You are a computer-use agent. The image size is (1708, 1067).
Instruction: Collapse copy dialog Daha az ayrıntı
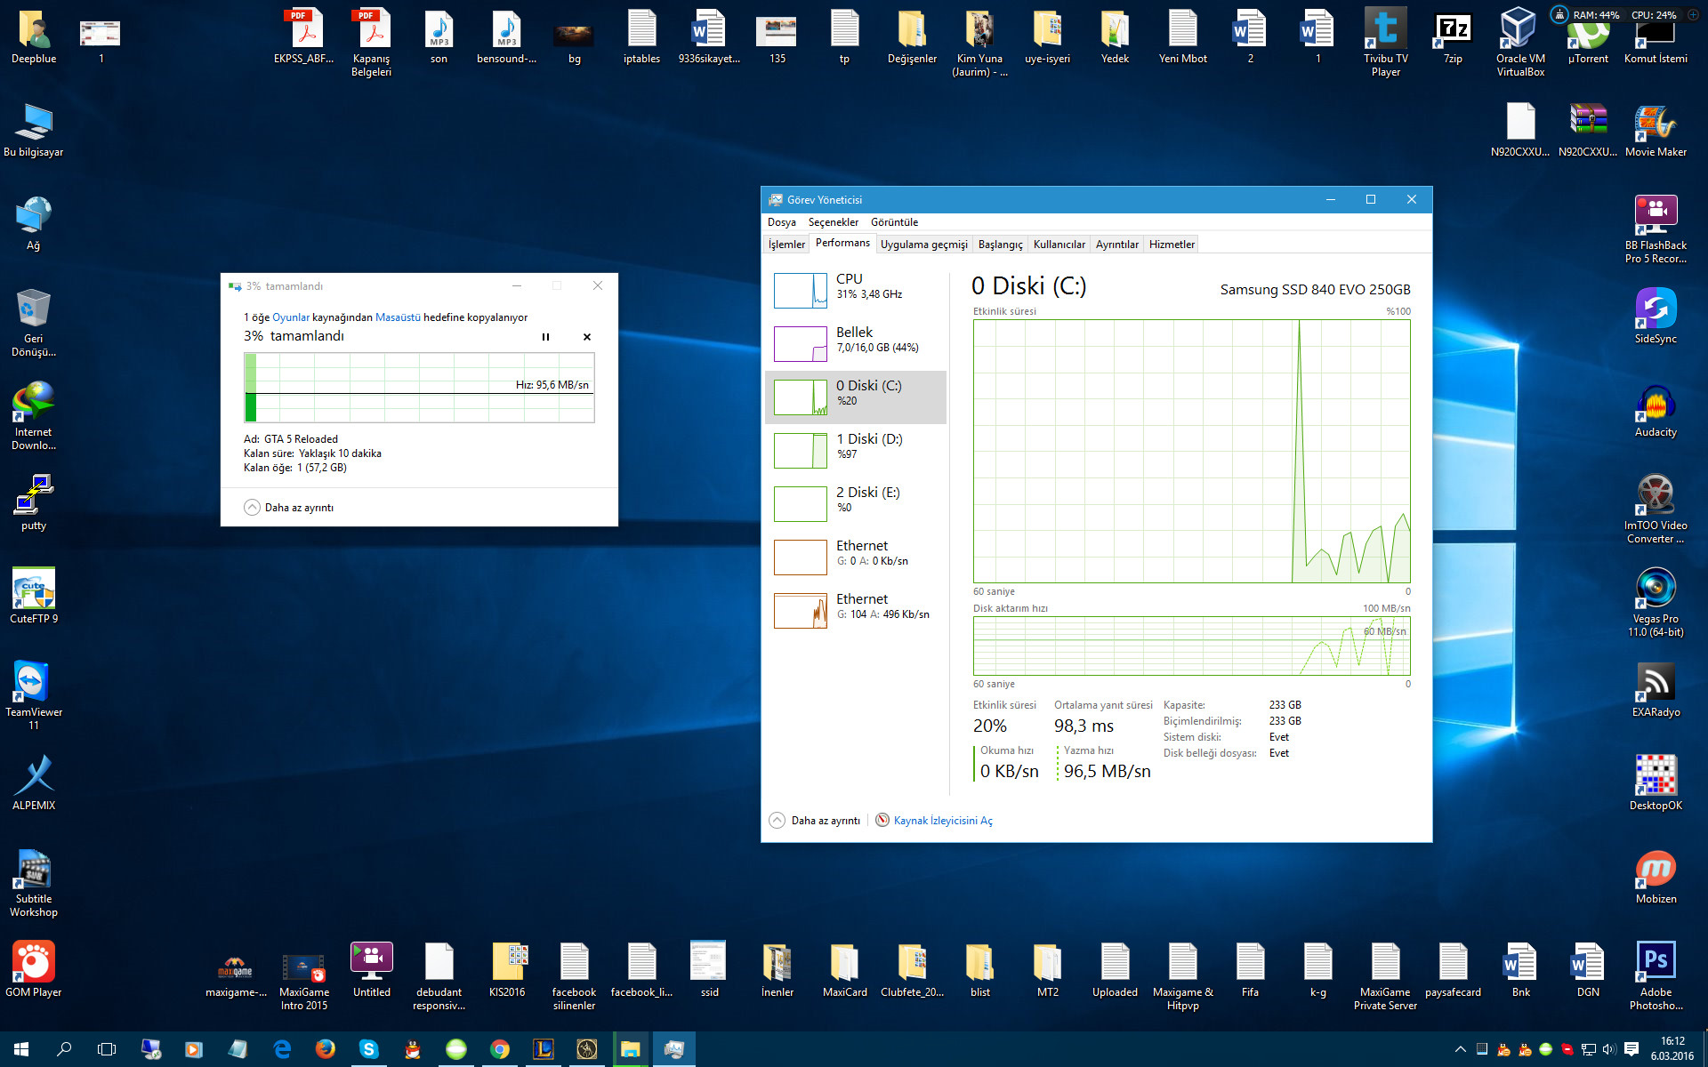coord(289,508)
